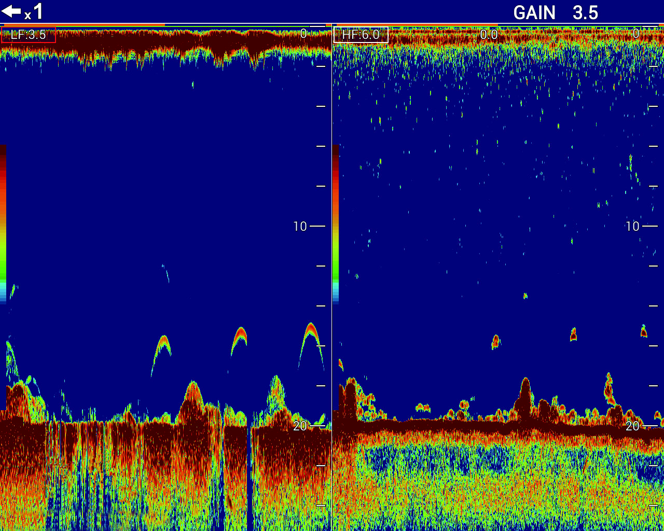This screenshot has width=664, height=531.
Task: Tap the 20 depth label in LF panel
Action: point(300,426)
